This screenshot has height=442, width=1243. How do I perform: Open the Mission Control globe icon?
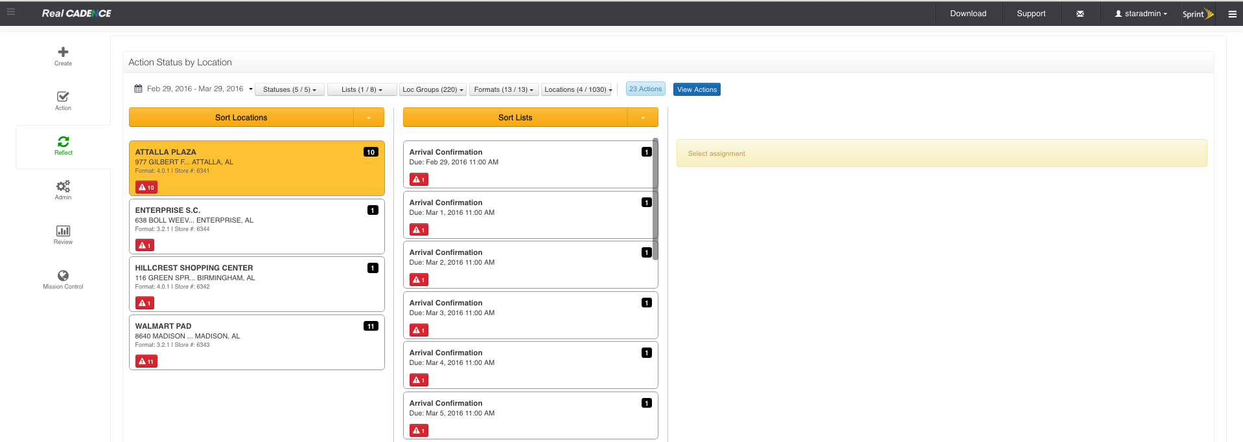pos(63,276)
